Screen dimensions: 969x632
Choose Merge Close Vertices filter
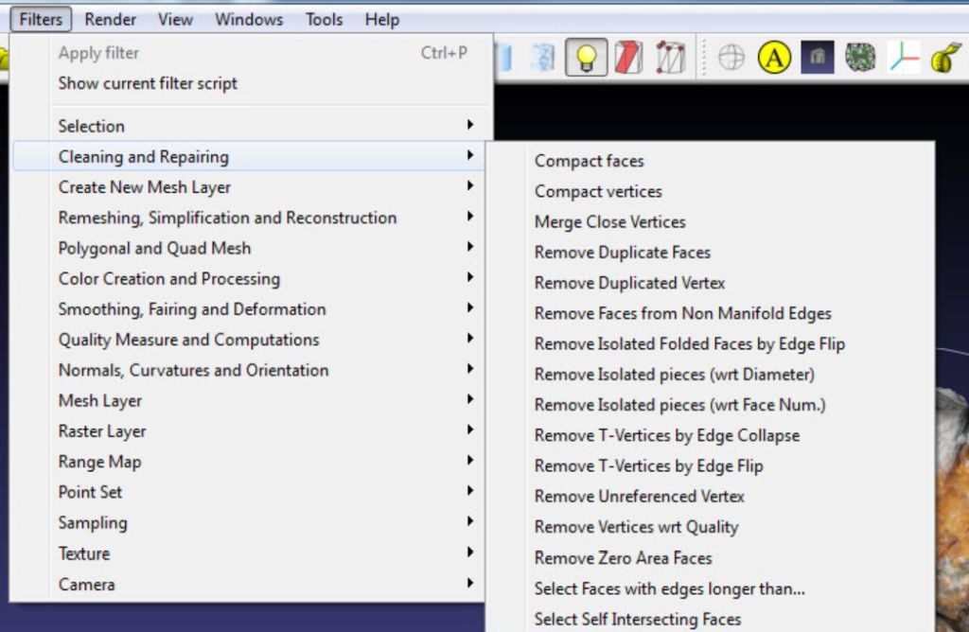[609, 222]
